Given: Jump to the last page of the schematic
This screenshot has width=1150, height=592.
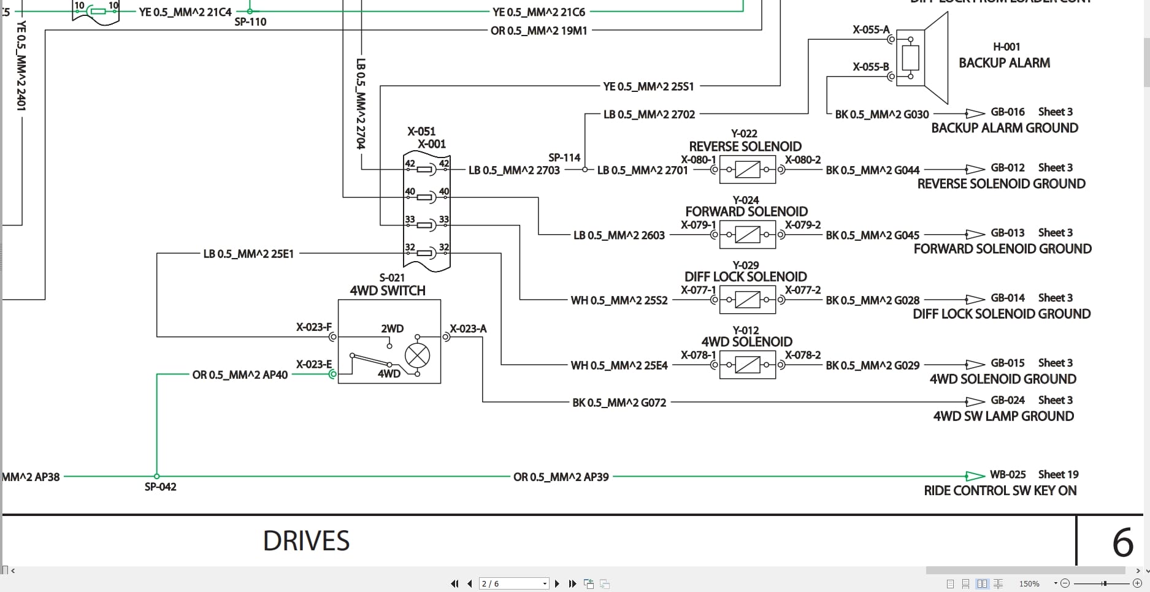Looking at the screenshot, I should click(x=572, y=583).
